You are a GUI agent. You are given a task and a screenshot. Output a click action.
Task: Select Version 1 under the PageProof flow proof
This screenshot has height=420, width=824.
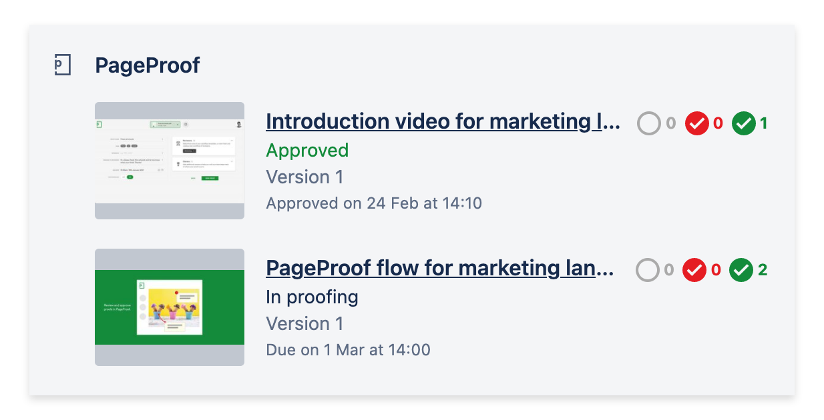(304, 323)
